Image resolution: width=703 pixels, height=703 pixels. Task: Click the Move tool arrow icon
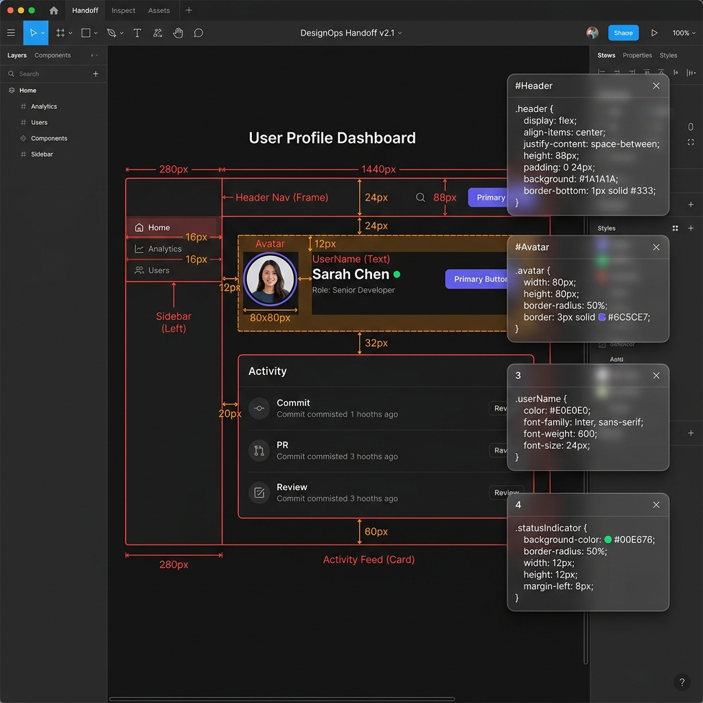pyautogui.click(x=33, y=33)
